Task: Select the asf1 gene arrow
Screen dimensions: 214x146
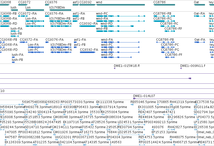Action: [76, 5]
